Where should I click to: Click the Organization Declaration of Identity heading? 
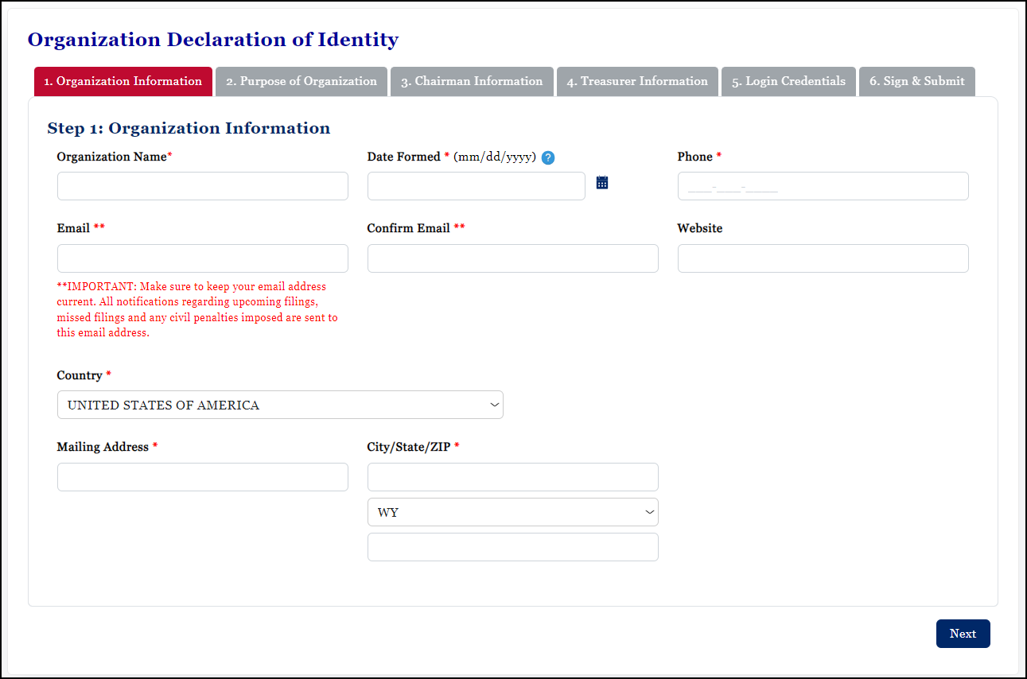click(x=212, y=39)
